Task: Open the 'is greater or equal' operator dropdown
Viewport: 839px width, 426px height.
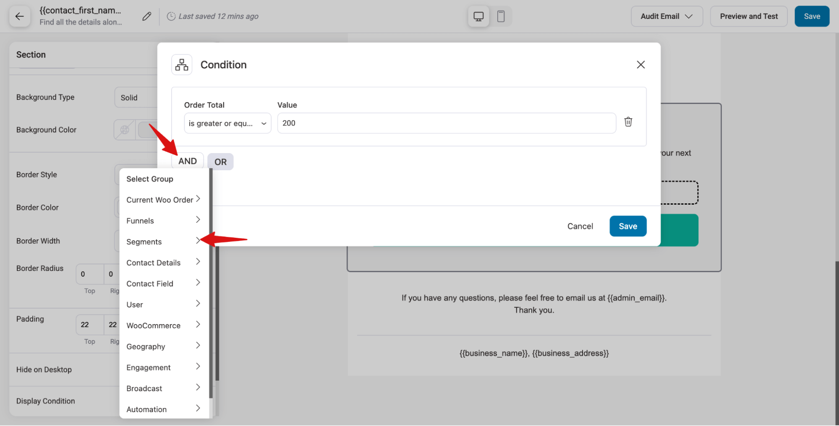Action: pyautogui.click(x=227, y=123)
